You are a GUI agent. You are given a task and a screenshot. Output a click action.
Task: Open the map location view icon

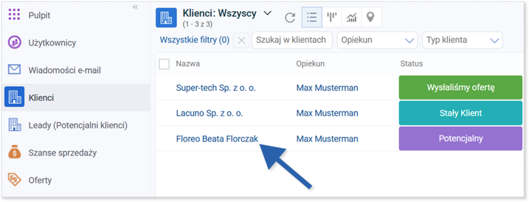[371, 17]
